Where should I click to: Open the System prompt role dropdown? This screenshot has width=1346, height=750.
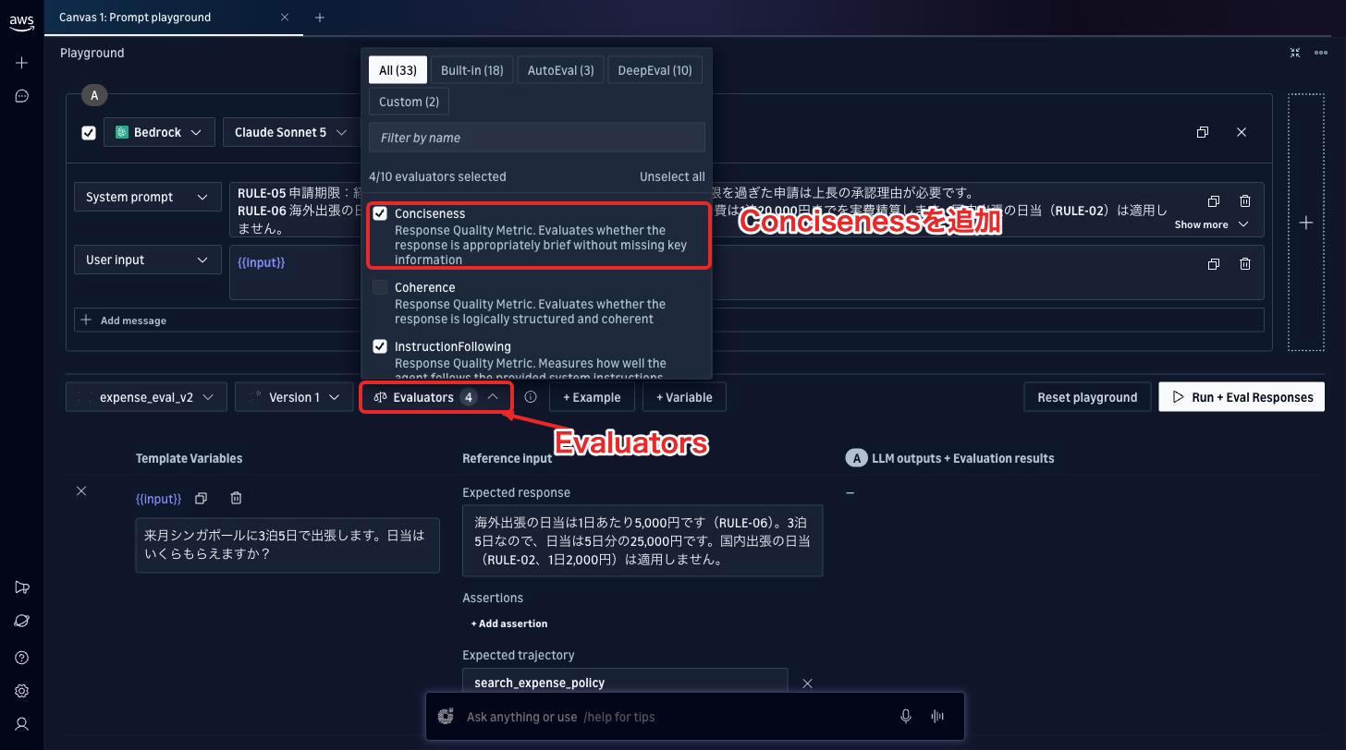[147, 197]
